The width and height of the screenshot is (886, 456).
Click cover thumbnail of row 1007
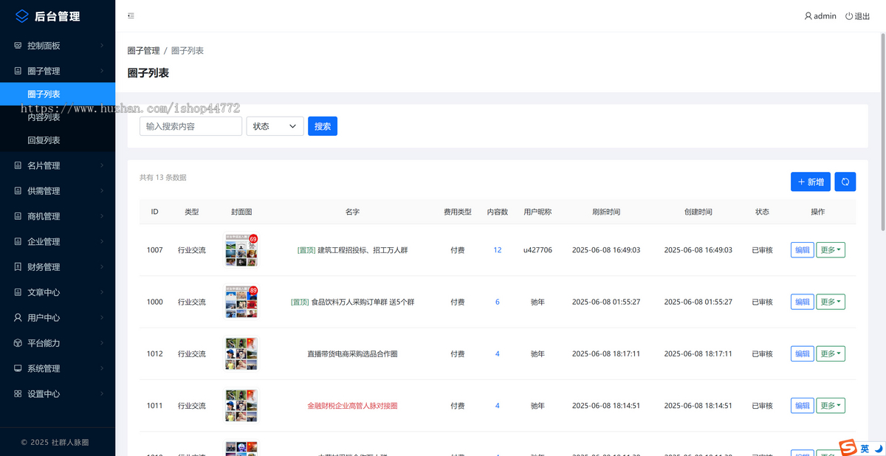[x=241, y=250]
